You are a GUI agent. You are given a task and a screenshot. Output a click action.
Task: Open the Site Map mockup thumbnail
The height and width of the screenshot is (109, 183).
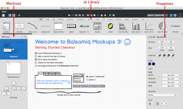click(14, 90)
